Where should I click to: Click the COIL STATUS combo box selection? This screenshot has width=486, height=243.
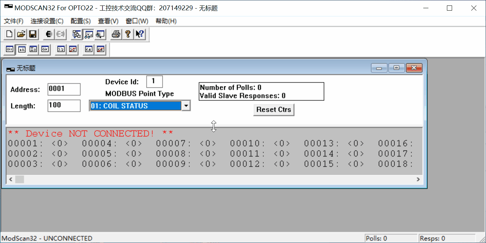pyautogui.click(x=135, y=106)
